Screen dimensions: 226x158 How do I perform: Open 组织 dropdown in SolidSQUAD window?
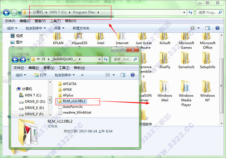tap(21, 75)
